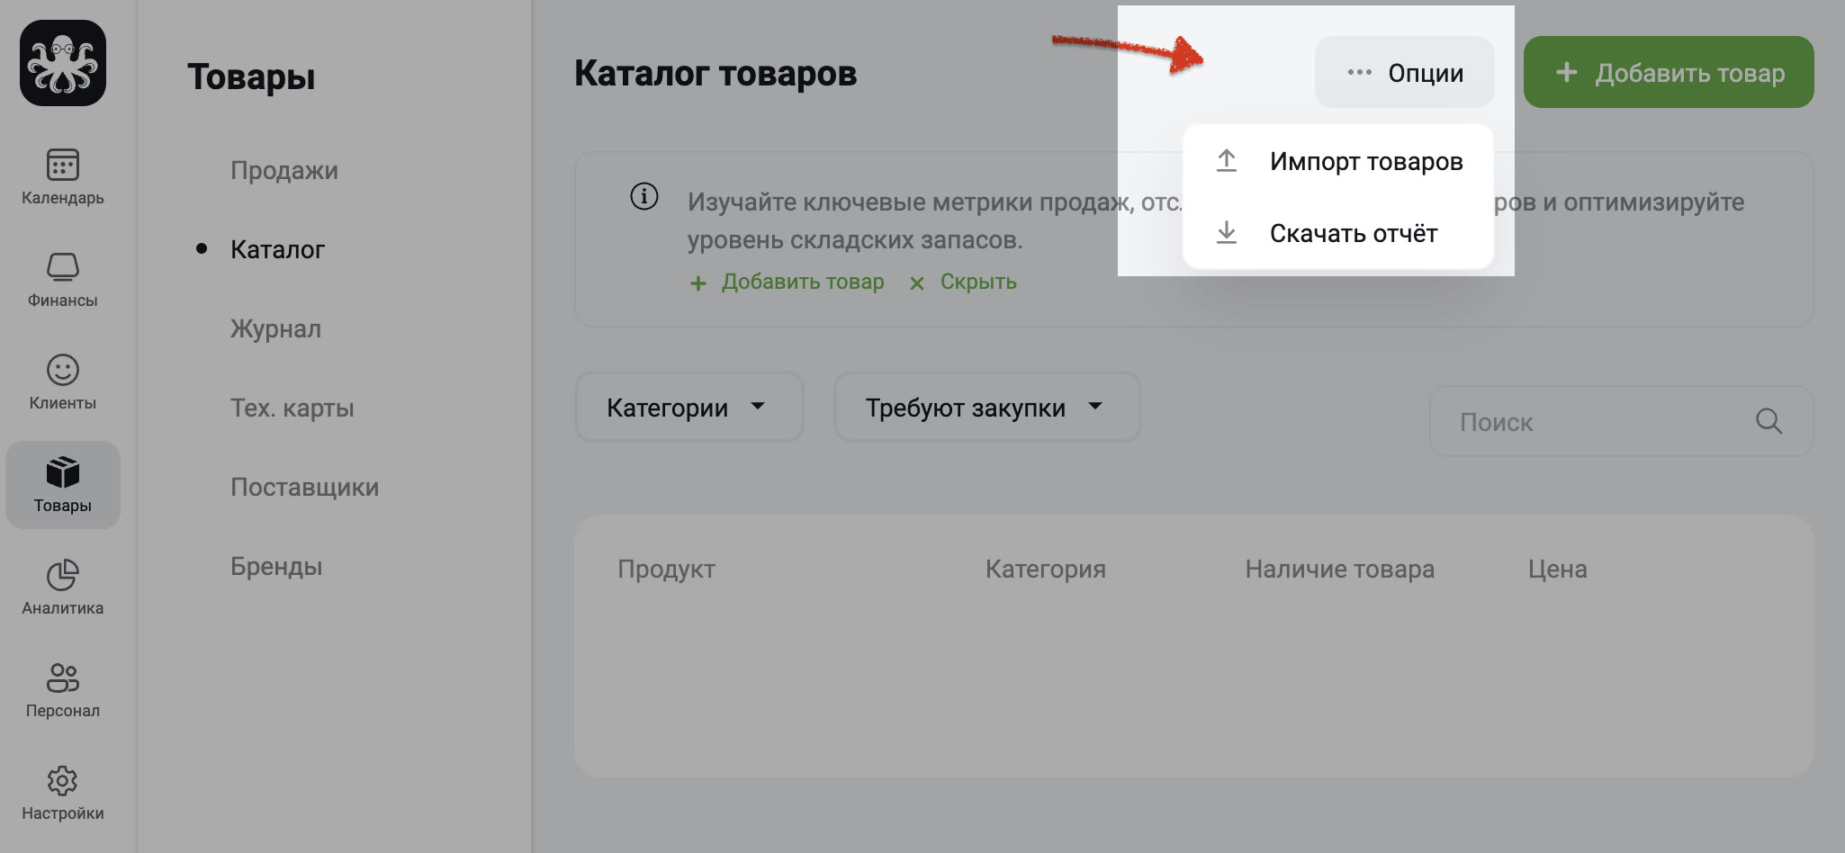1845x853 pixels.
Task: Click the plus icon beside banner Добавить товар link
Action: point(698,283)
